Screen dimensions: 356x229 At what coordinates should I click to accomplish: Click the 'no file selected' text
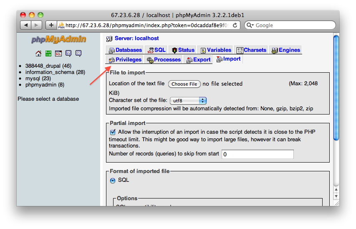click(222, 84)
